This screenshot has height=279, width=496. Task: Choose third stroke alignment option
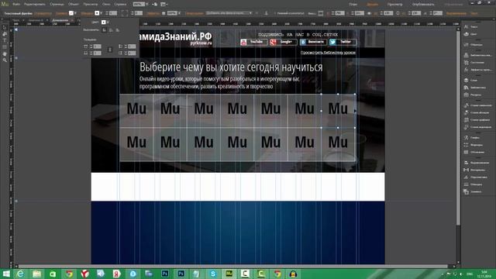point(117,29)
